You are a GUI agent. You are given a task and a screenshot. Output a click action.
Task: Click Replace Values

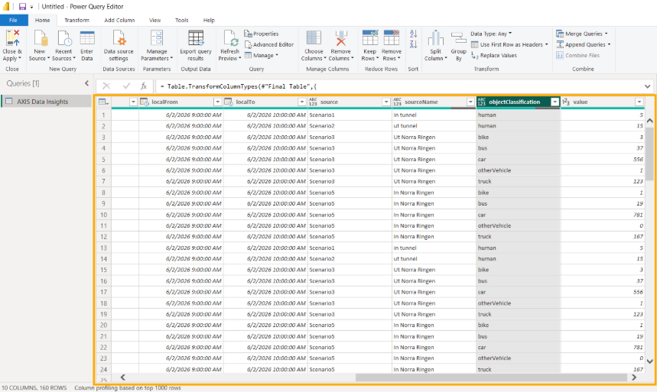(x=494, y=55)
